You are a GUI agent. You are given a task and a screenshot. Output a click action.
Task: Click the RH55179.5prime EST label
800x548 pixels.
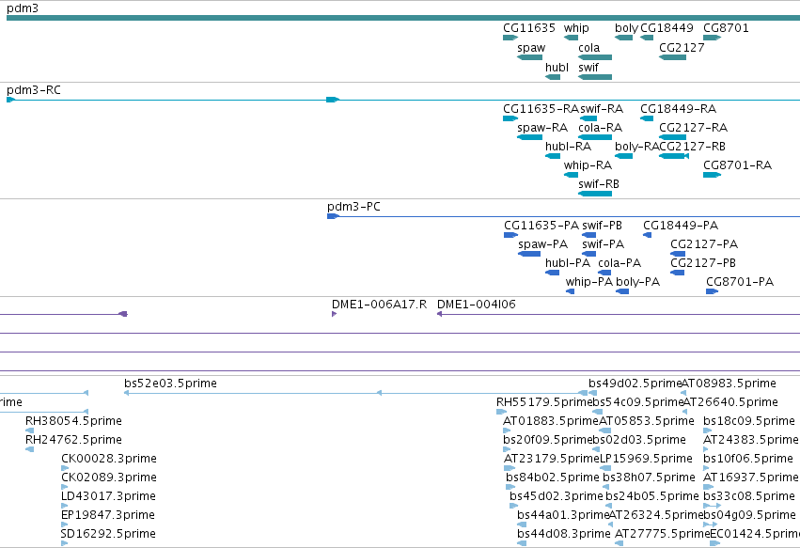pyautogui.click(x=544, y=402)
